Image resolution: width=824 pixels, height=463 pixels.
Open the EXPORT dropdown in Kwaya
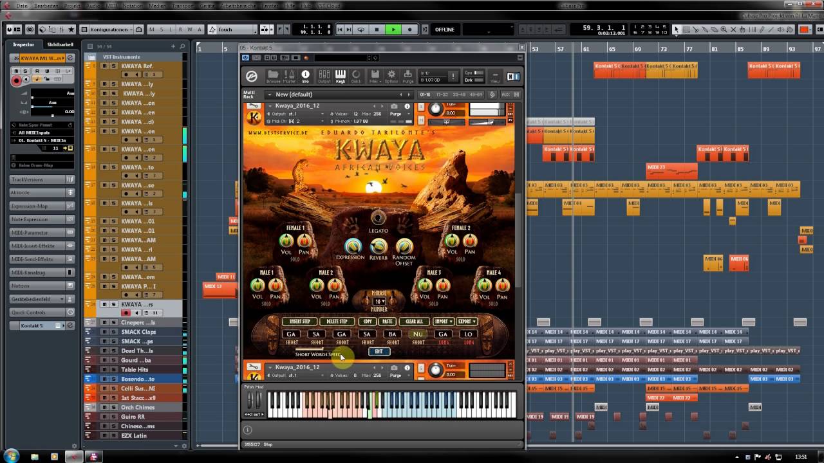[x=467, y=321]
